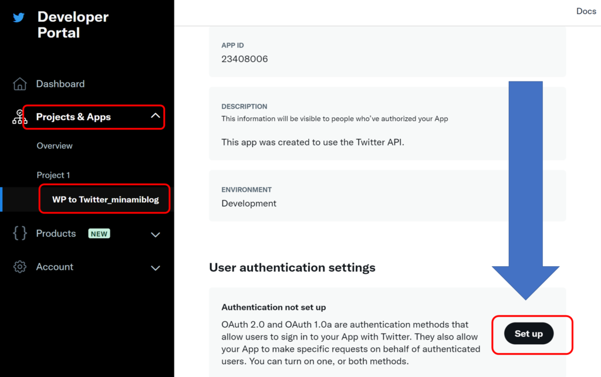Click the User authentication settings heading
This screenshot has width=601, height=377.
pos(292,267)
